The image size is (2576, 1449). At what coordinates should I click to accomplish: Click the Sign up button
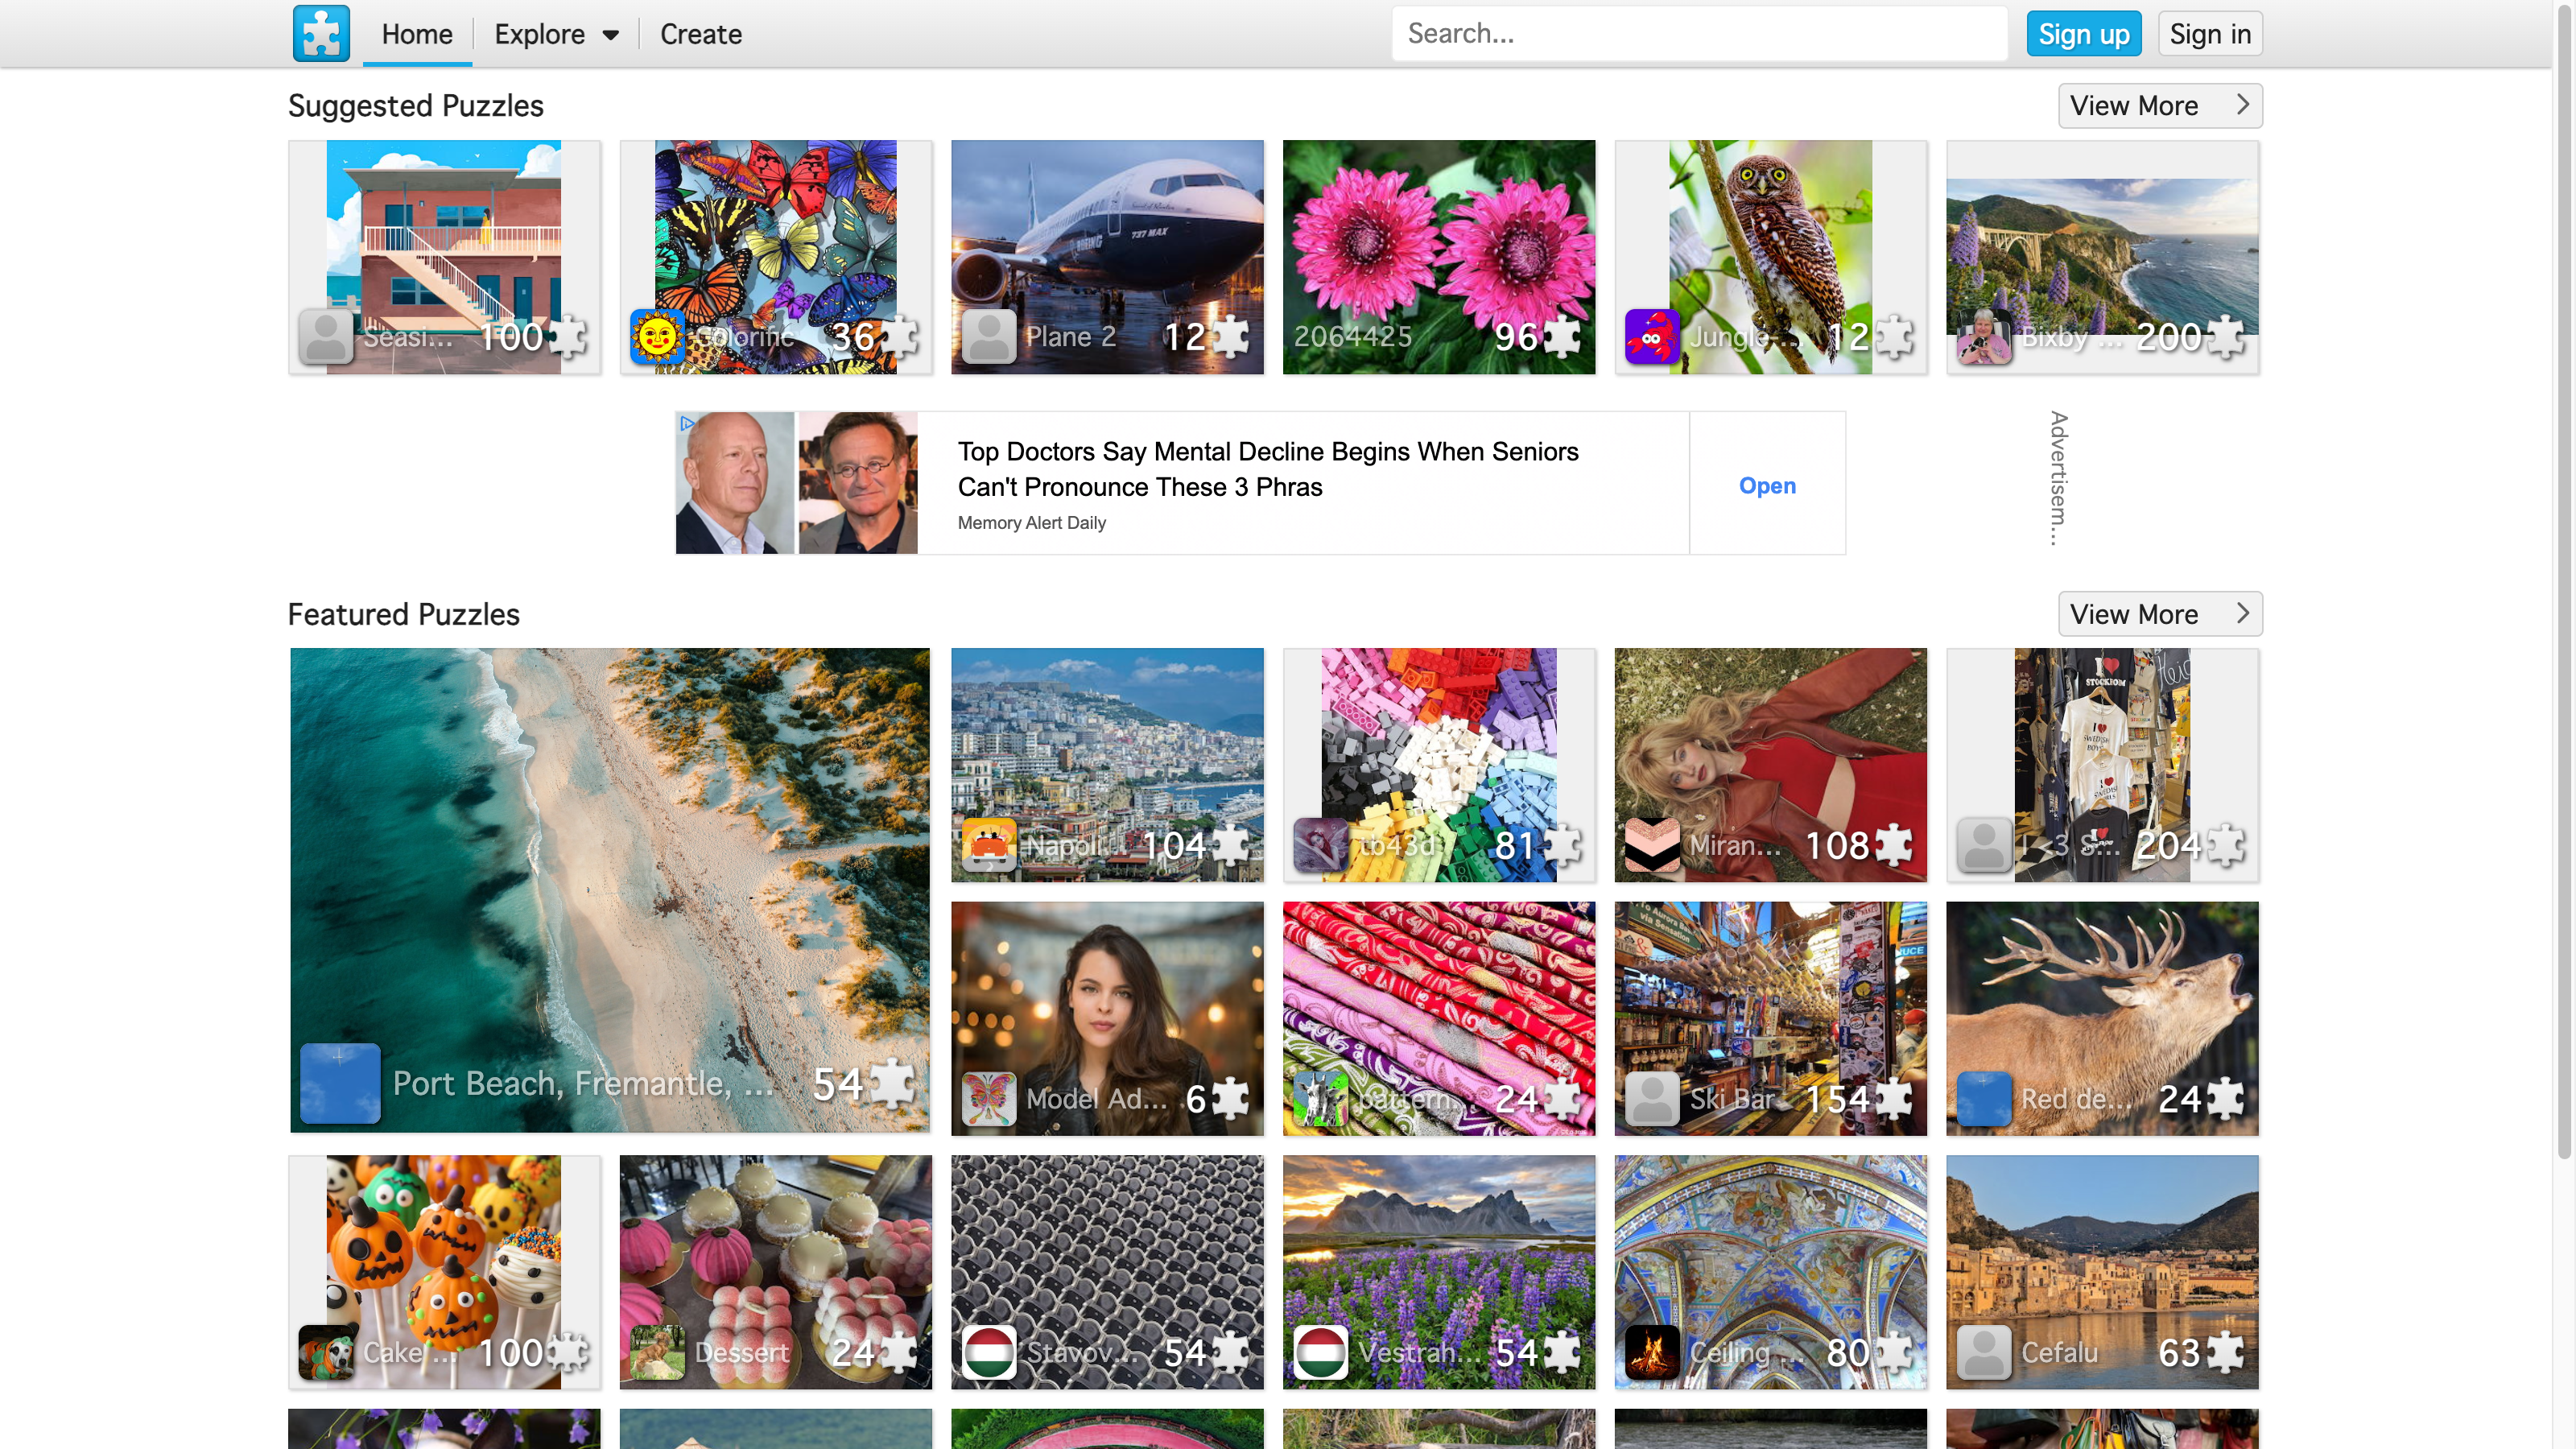tap(2083, 34)
